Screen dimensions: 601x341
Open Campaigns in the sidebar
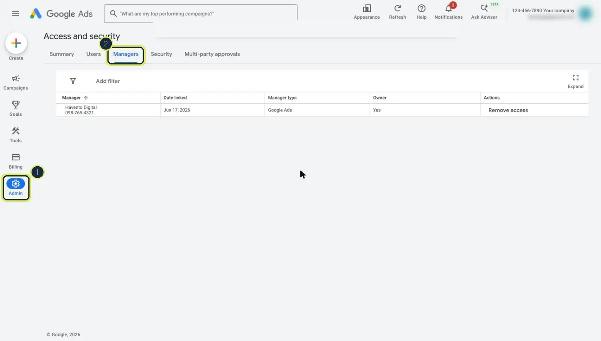pyautogui.click(x=16, y=83)
